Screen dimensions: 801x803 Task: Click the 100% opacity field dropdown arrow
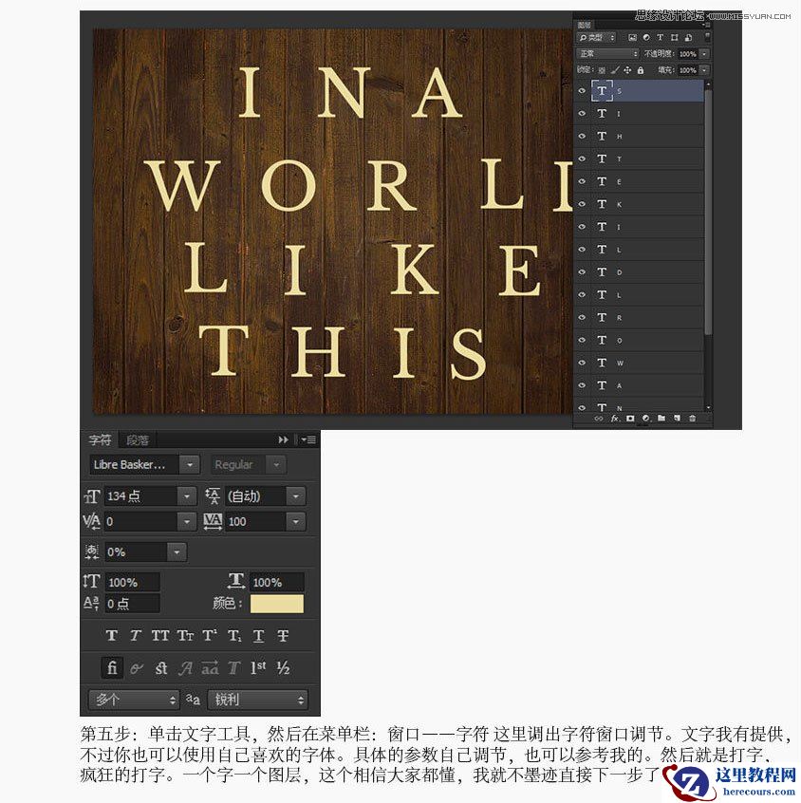point(703,53)
